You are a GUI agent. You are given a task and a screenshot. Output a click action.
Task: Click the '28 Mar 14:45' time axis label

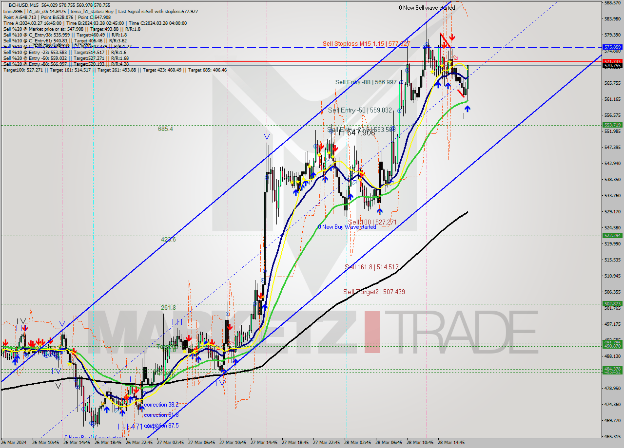click(x=451, y=443)
